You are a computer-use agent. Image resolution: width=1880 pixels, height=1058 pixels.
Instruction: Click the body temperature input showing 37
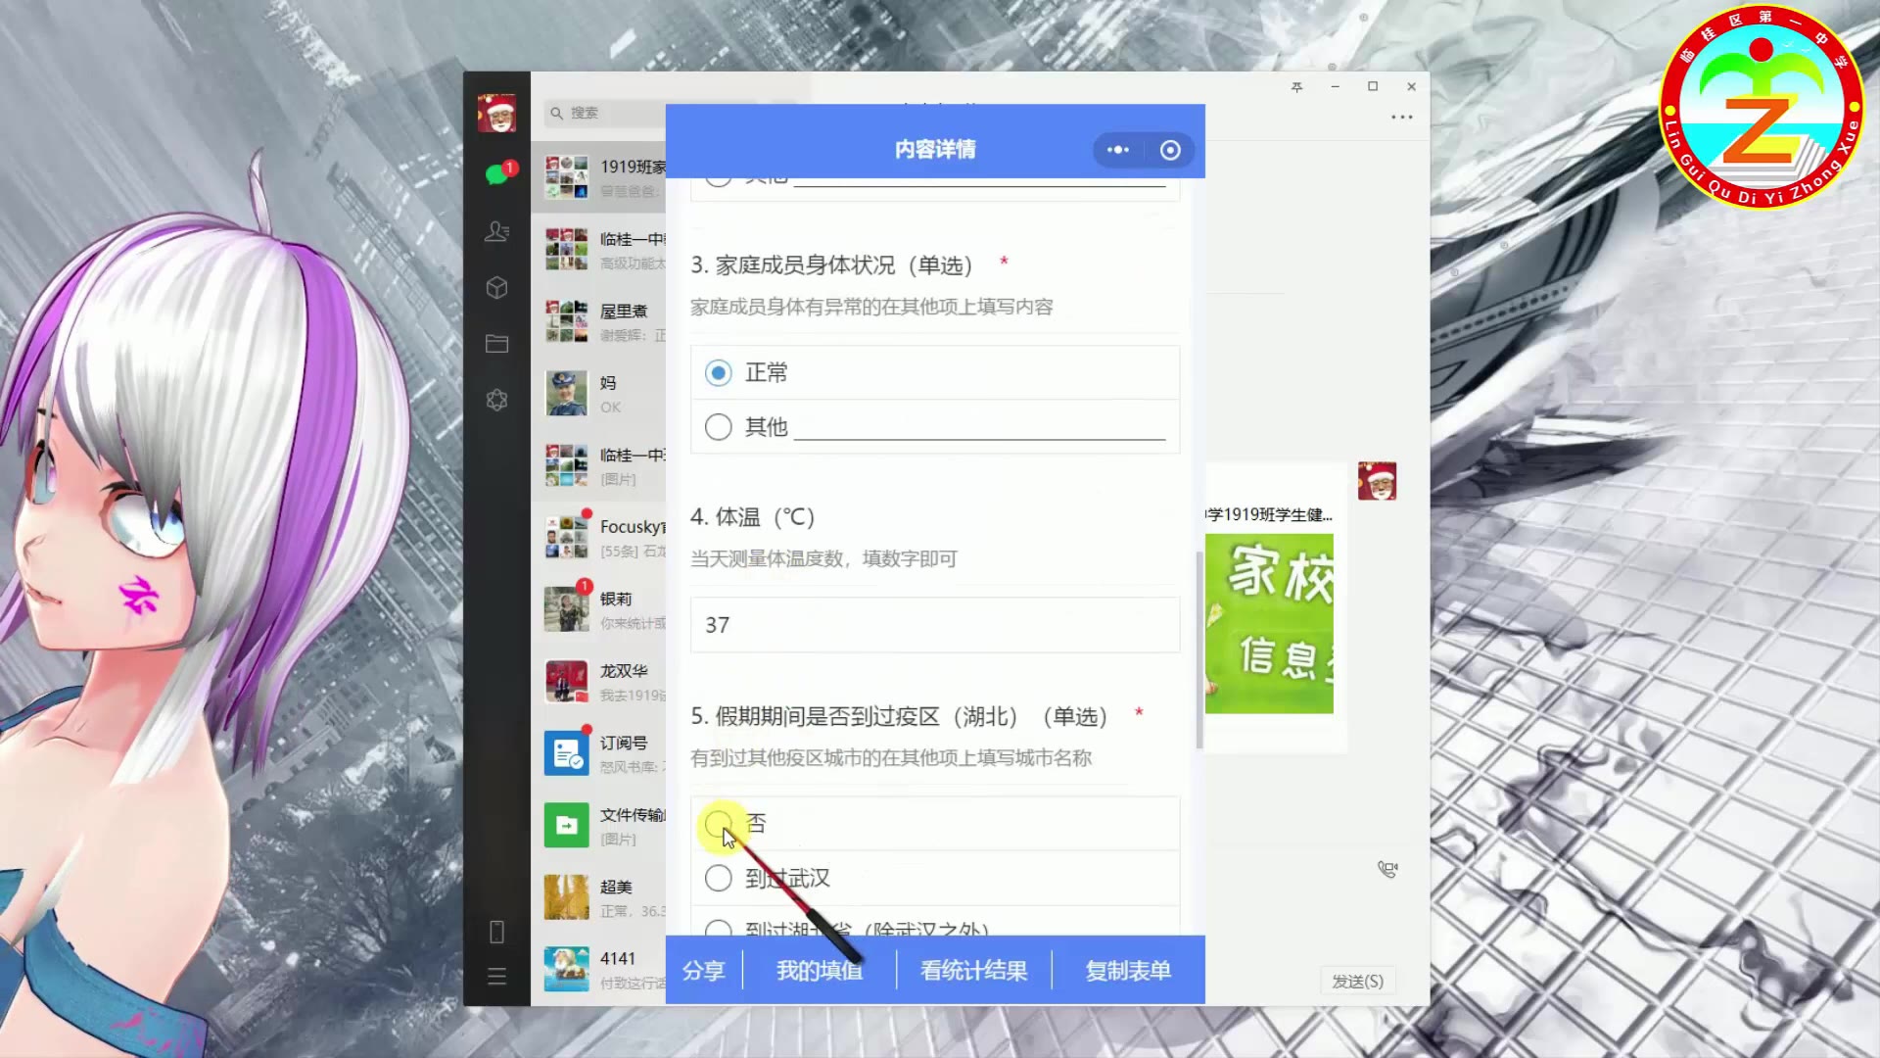[935, 625]
